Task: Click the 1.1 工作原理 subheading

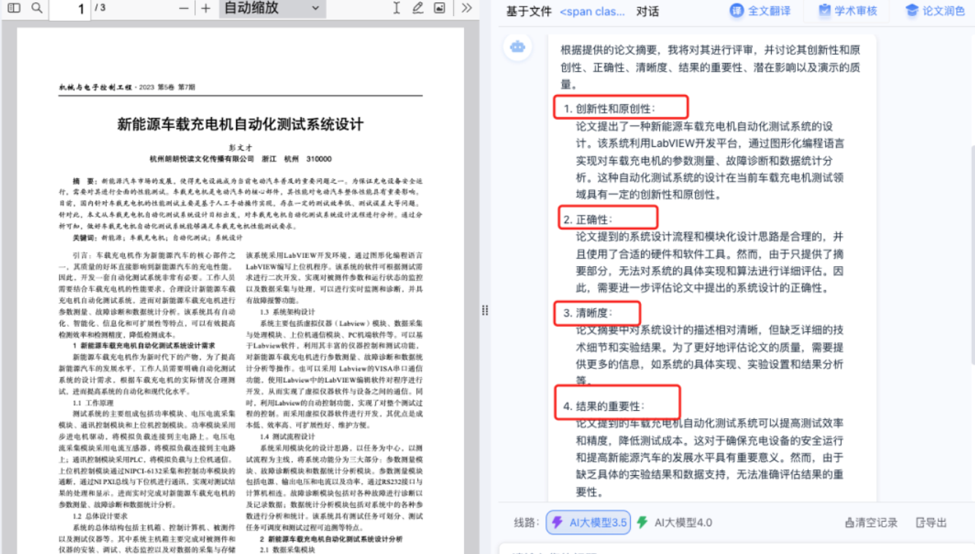Action: point(93,403)
